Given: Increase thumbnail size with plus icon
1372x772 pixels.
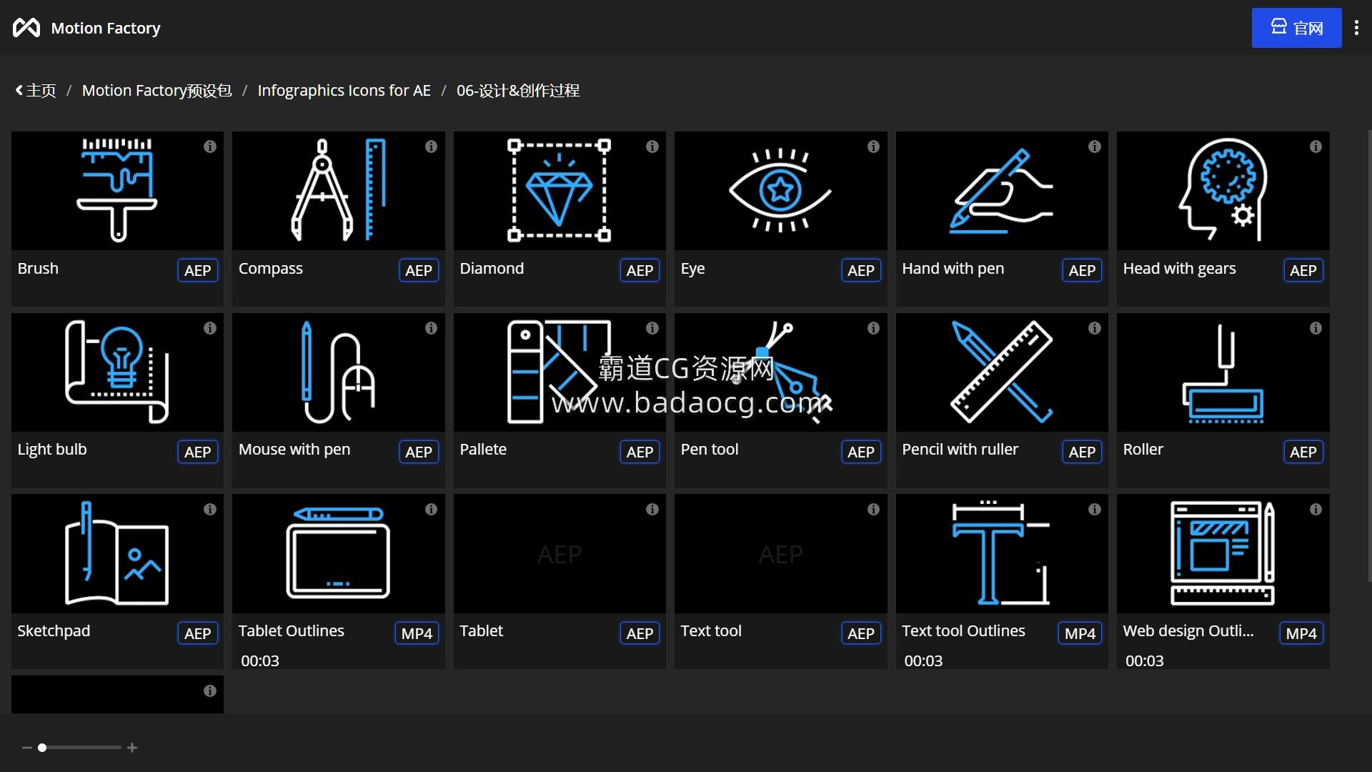Looking at the screenshot, I should [x=132, y=748].
